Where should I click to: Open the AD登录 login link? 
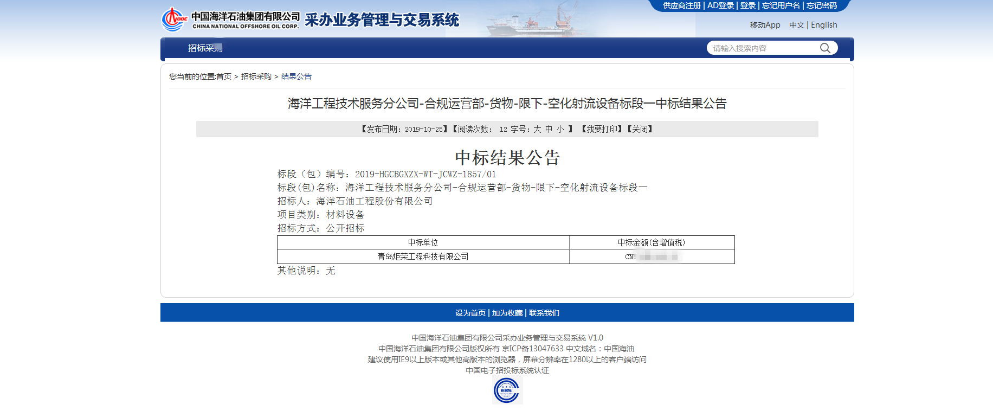click(x=720, y=5)
